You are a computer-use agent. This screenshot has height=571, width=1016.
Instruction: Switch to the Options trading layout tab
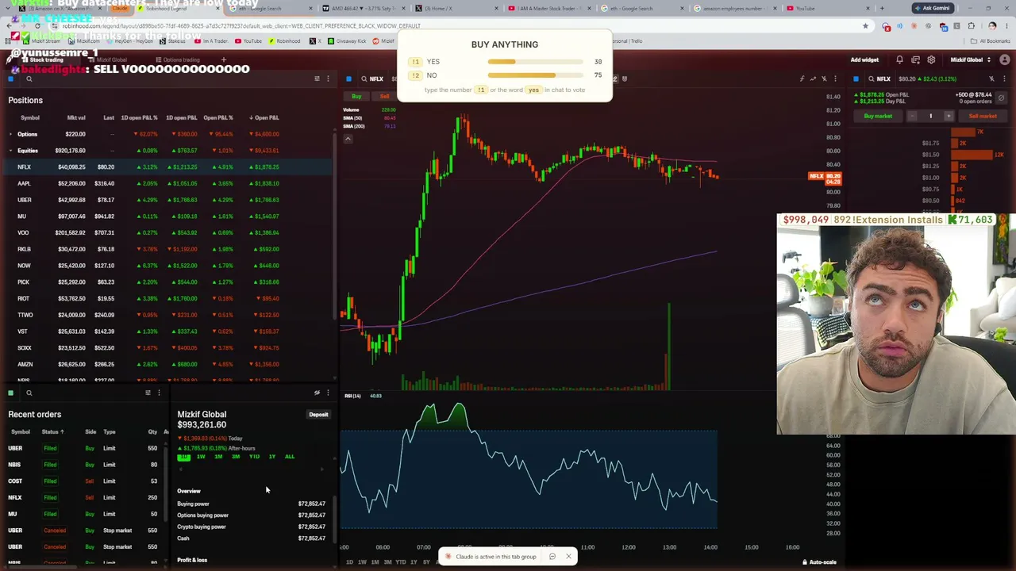click(x=178, y=59)
